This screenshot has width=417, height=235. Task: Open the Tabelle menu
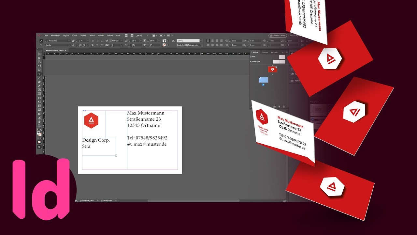[x=92, y=35]
